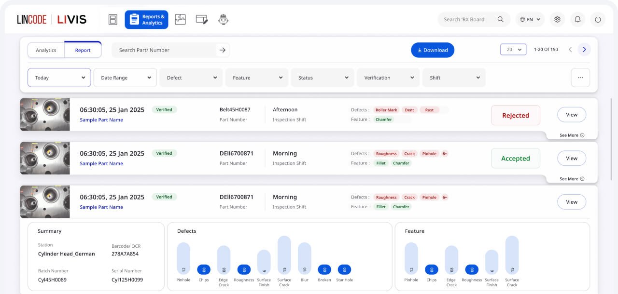618x294 pixels.
Task: View the Belt45H0087 inspection record
Action: point(572,115)
